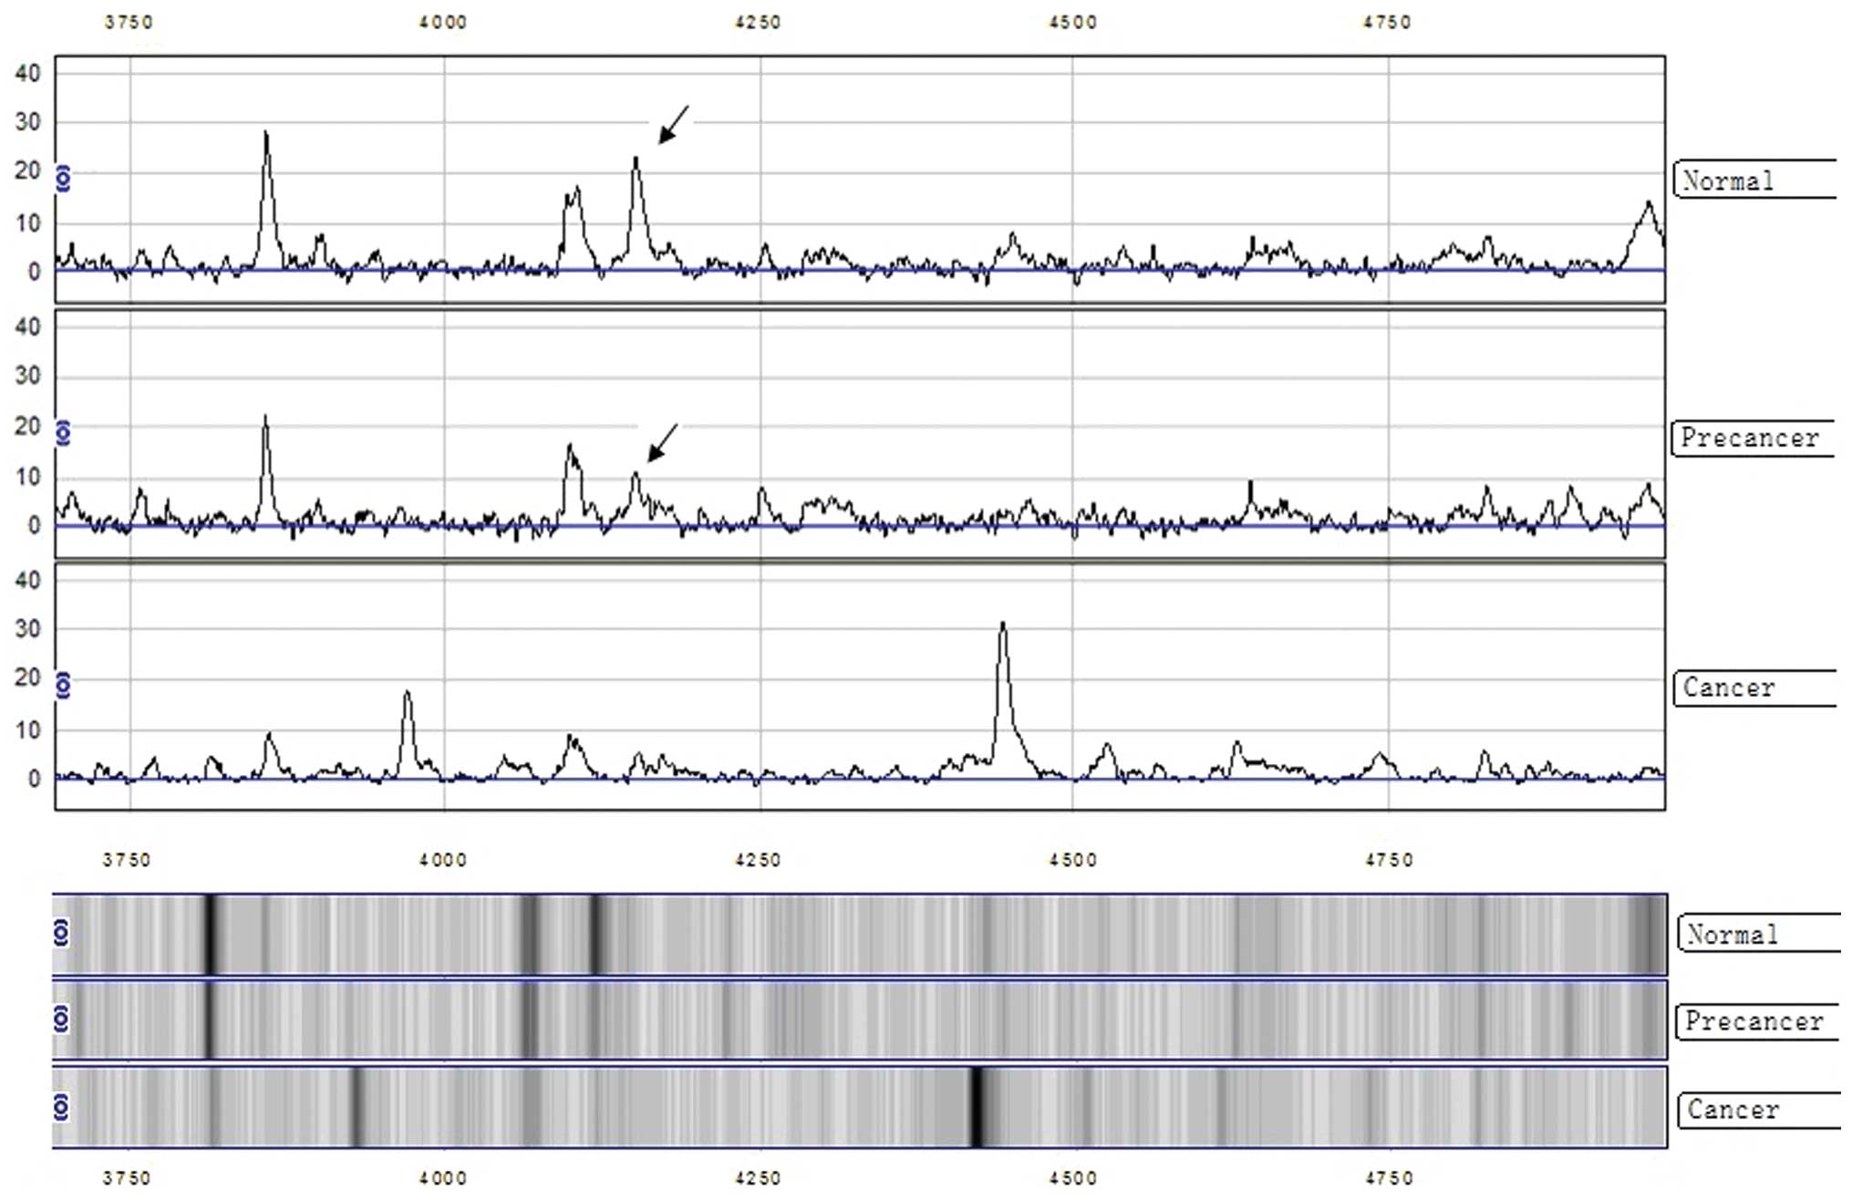
Task: Click blue handle icon on Normal gel lane
Action: click(61, 933)
